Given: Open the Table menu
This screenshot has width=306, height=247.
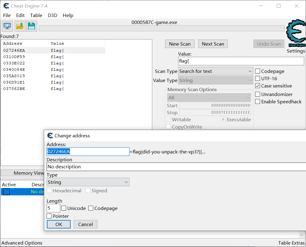Looking at the screenshot, I should click(36, 15).
